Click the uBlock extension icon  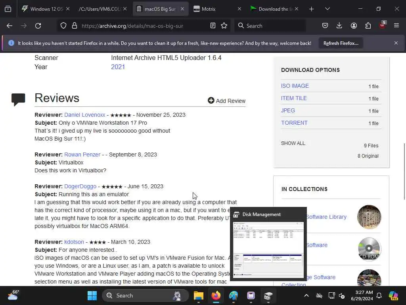(x=383, y=25)
